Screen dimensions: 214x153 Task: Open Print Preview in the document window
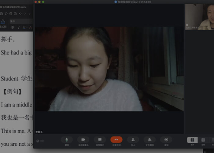click(x=15, y=13)
